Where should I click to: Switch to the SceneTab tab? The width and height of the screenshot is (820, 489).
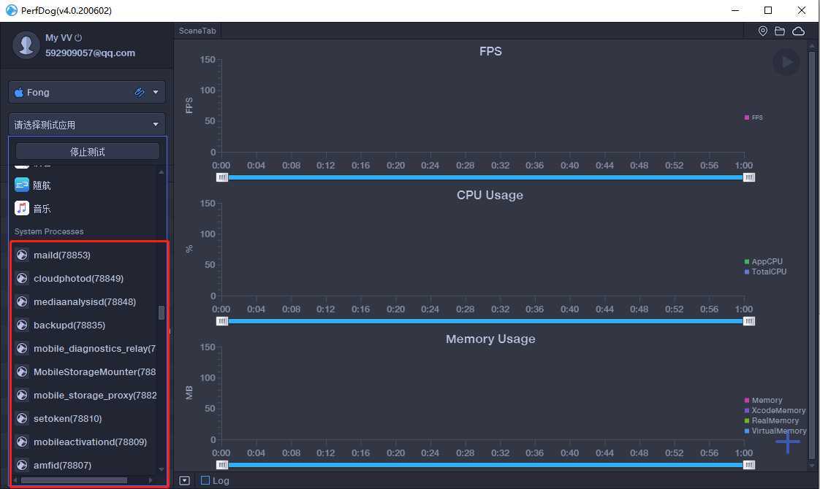(197, 31)
